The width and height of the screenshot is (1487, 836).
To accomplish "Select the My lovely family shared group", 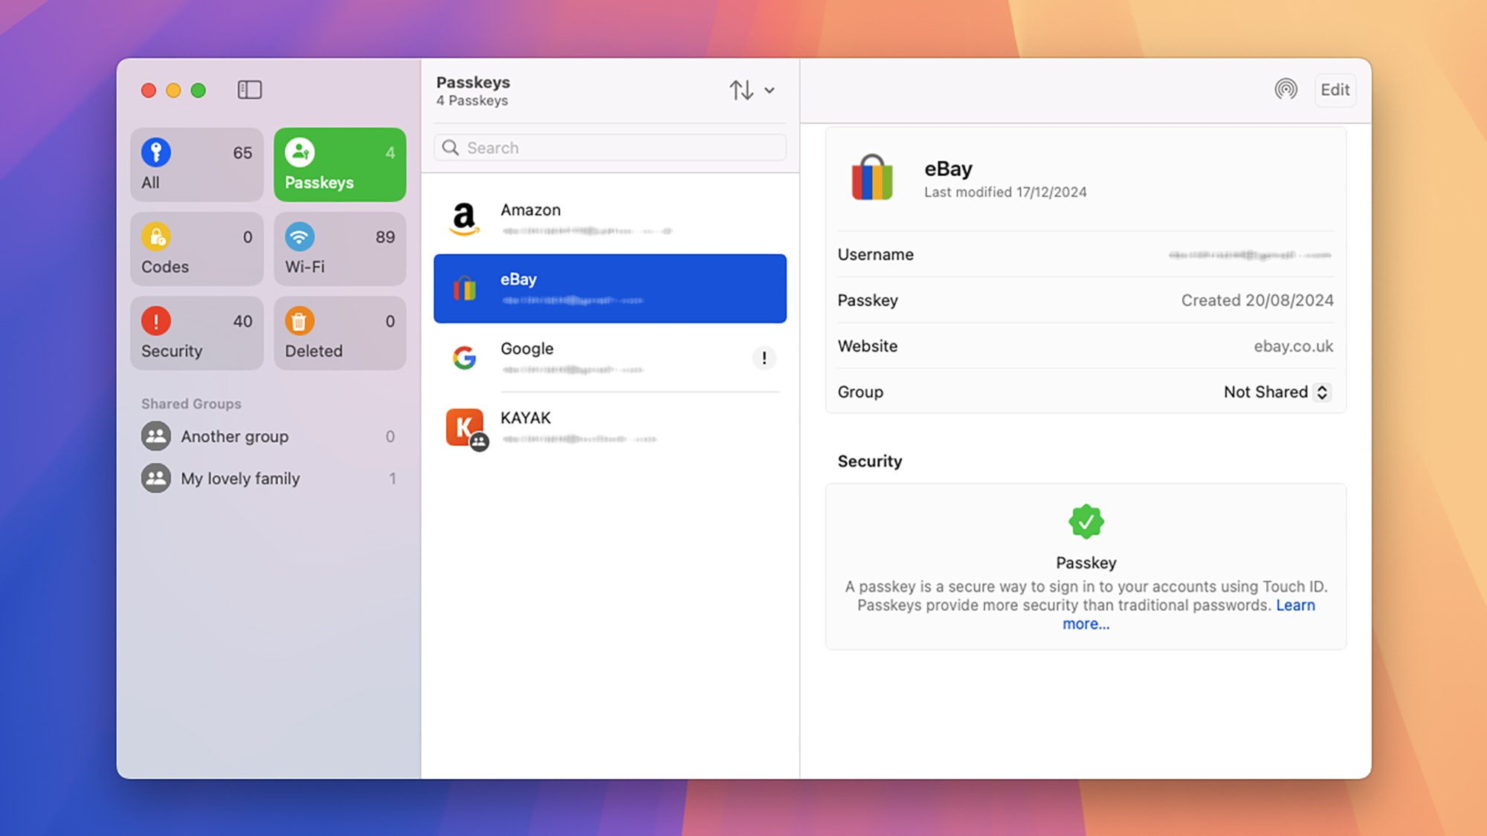I will (240, 478).
